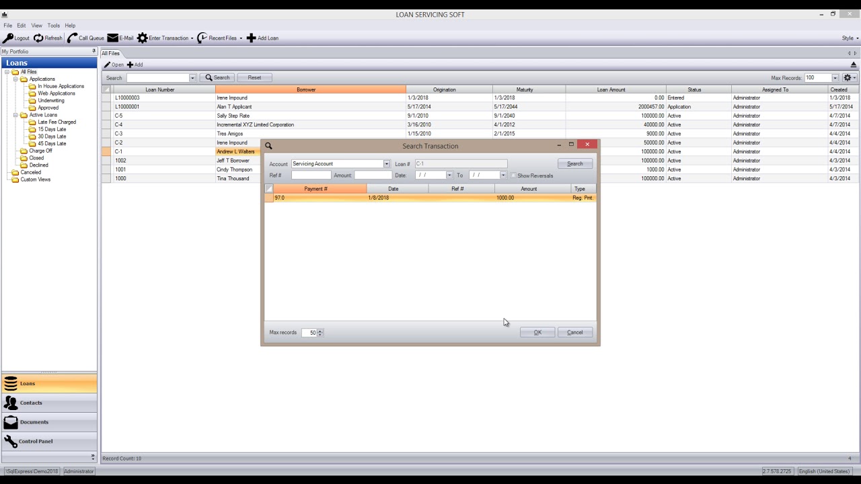
Task: Open the Date from calendar dropdown
Action: pos(449,175)
